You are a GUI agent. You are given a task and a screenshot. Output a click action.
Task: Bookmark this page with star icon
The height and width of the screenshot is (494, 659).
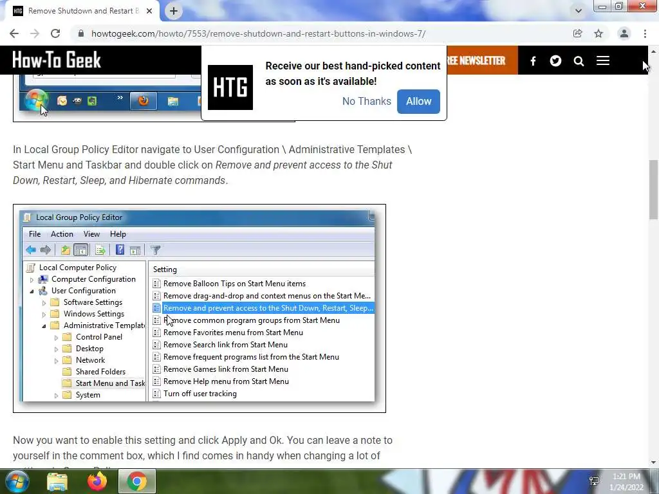click(599, 33)
